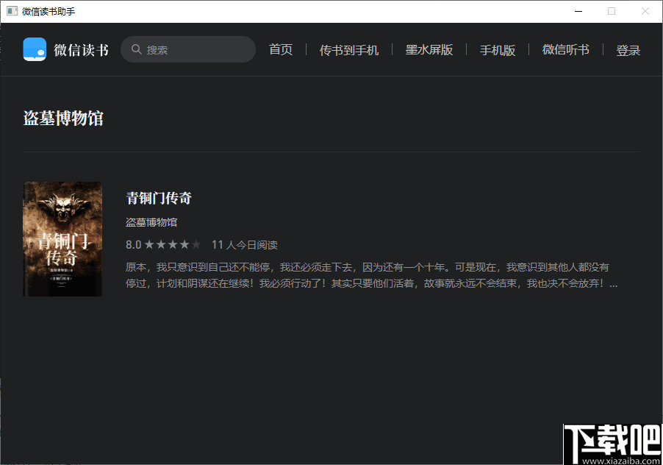Open the 青铜门传奇 book title link

[x=158, y=198]
